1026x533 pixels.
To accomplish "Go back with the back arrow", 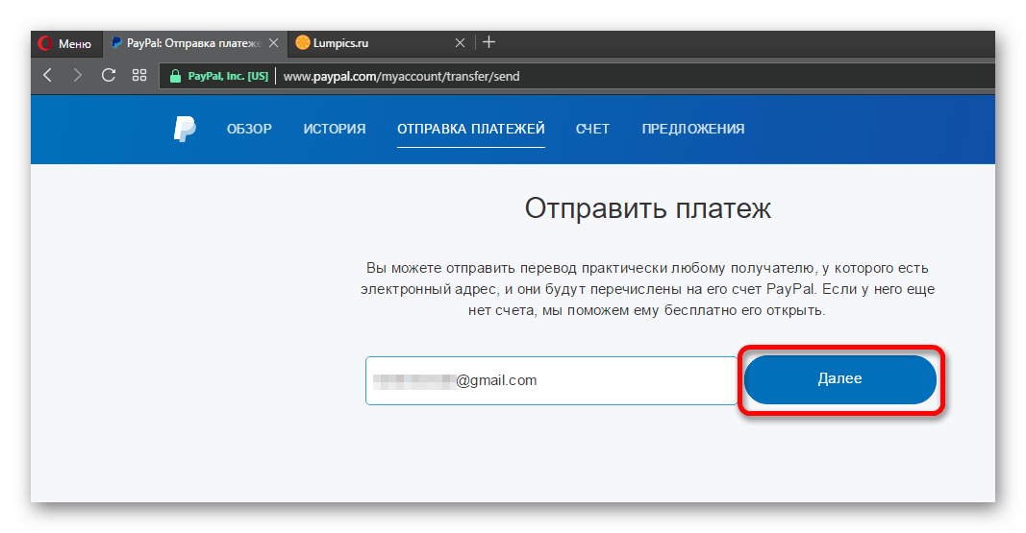I will 47,75.
